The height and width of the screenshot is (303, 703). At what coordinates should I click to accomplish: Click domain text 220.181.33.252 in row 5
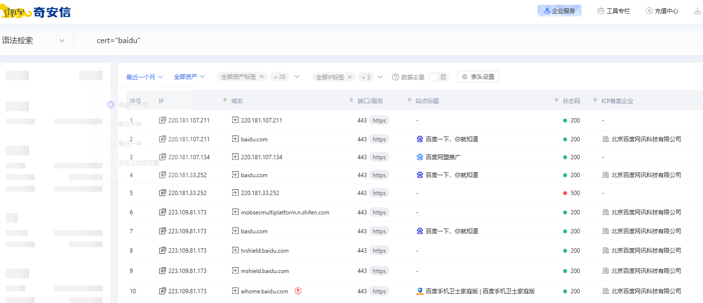point(260,193)
